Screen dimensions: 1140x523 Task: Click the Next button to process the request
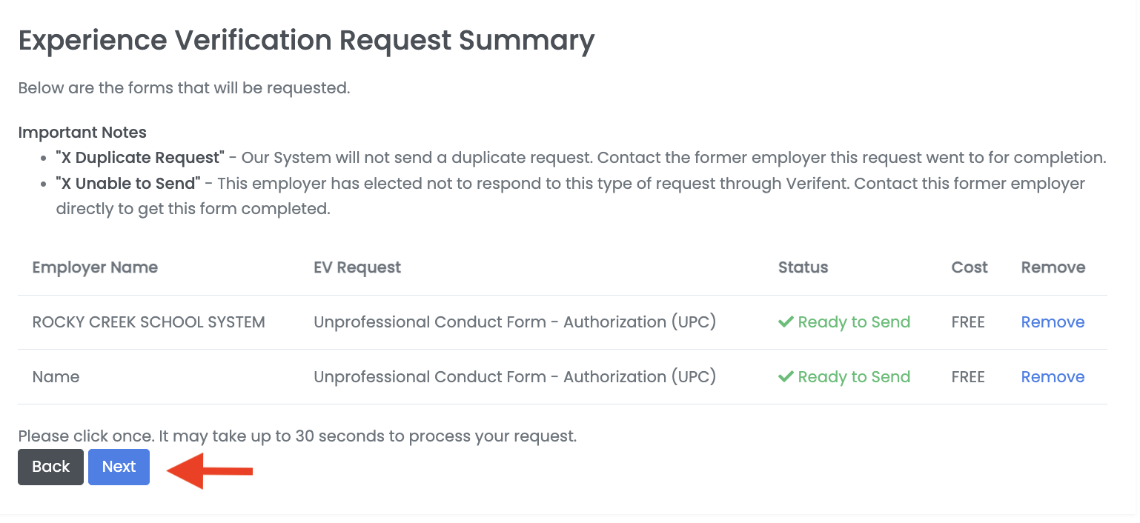click(x=119, y=467)
